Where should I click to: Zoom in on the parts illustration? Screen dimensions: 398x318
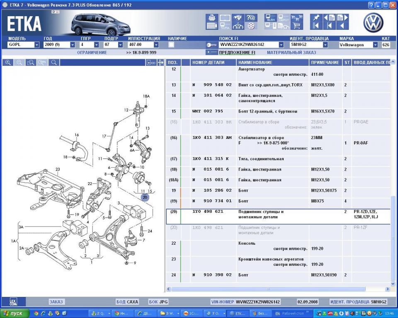8,63
